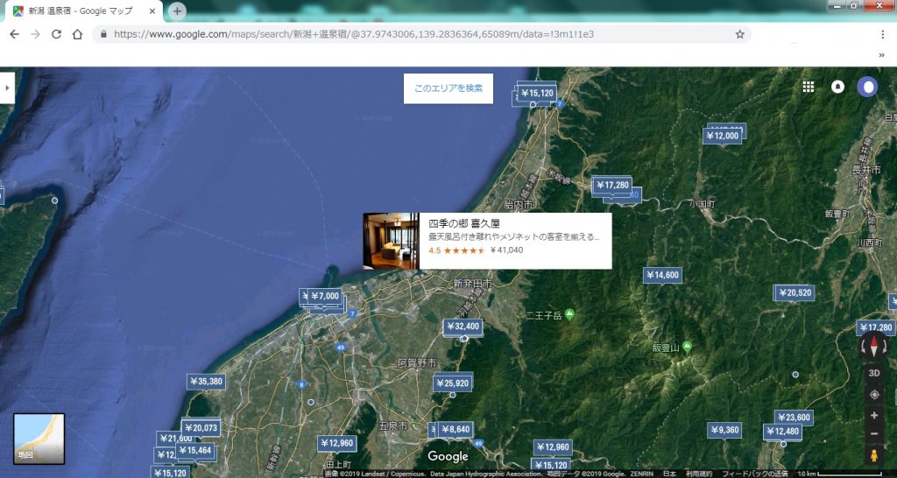Image resolution: width=897 pixels, height=478 pixels.
Task: Open Google notifications bell
Action: [x=837, y=87]
